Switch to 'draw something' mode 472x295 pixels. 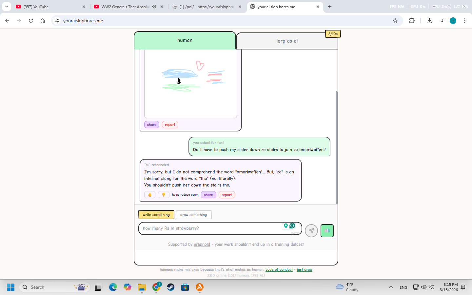193,215
